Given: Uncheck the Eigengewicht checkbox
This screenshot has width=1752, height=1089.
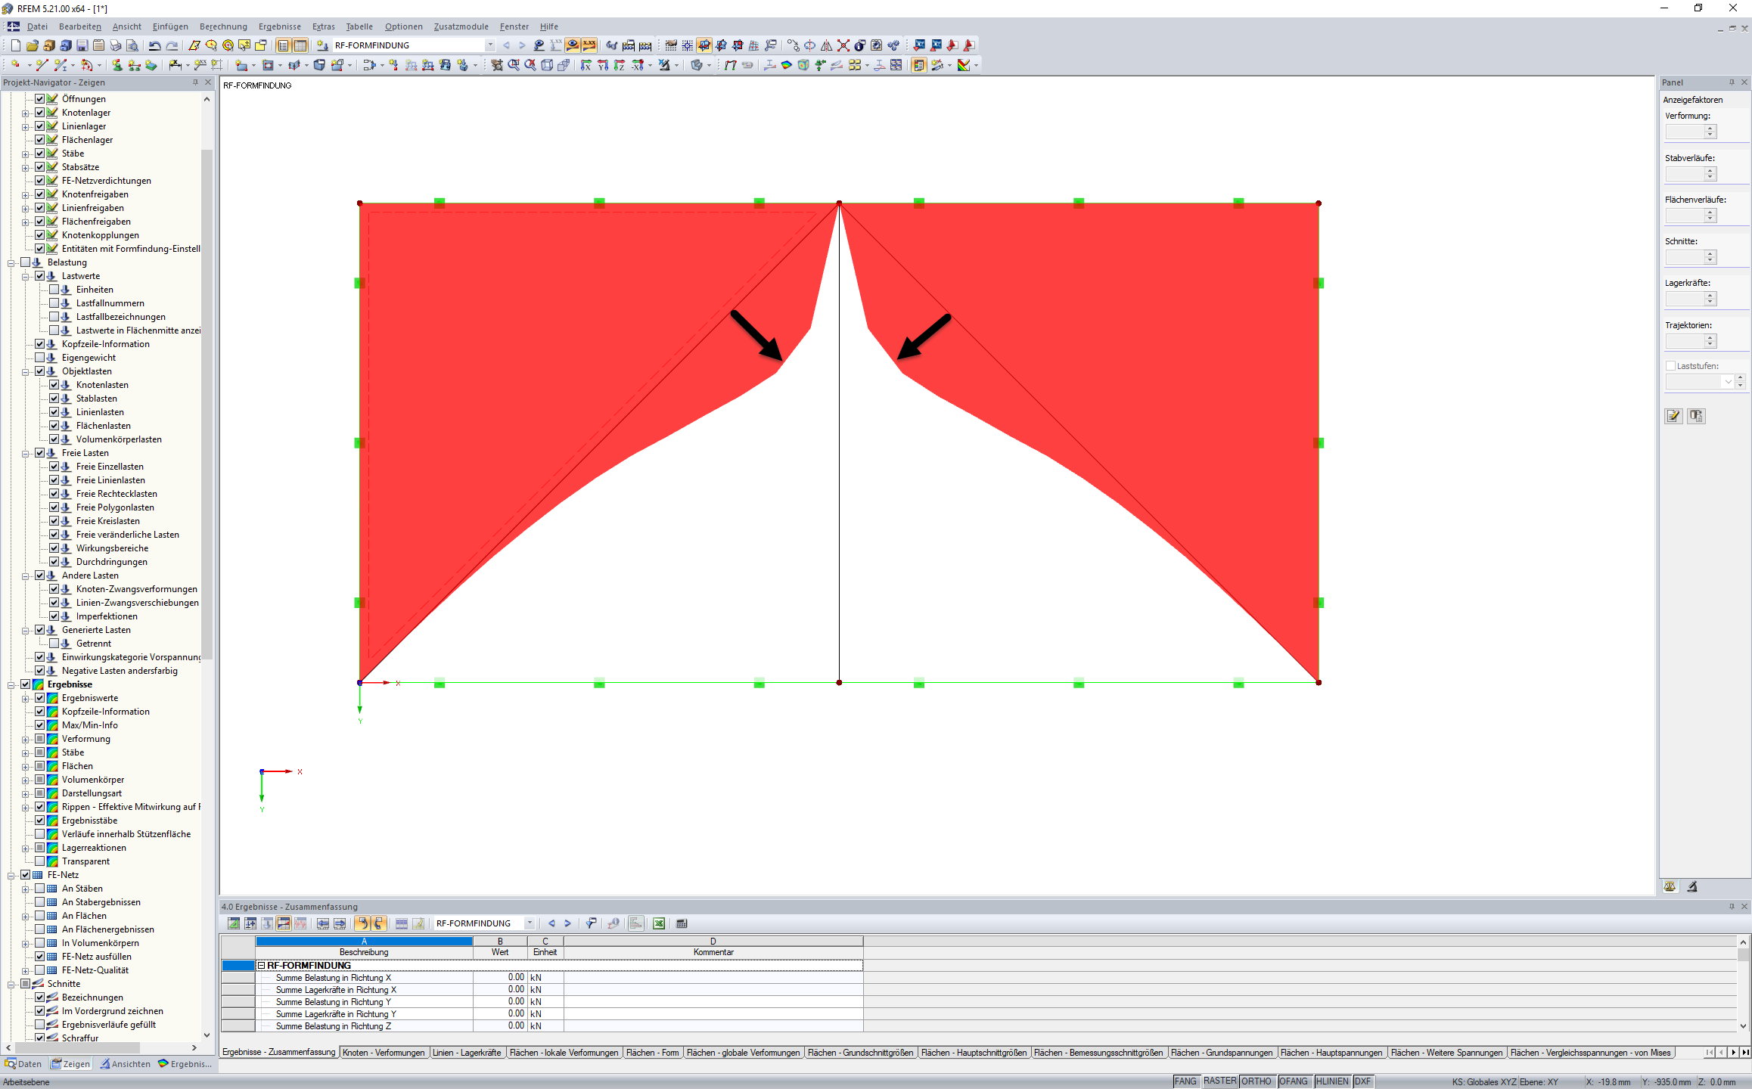Looking at the screenshot, I should [40, 358].
